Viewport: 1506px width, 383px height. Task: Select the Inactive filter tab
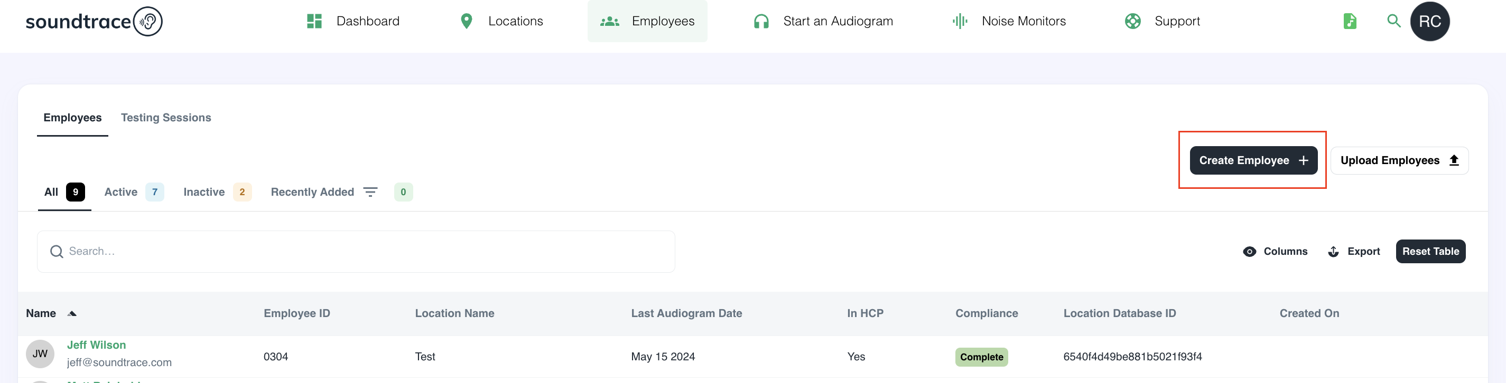click(x=218, y=192)
